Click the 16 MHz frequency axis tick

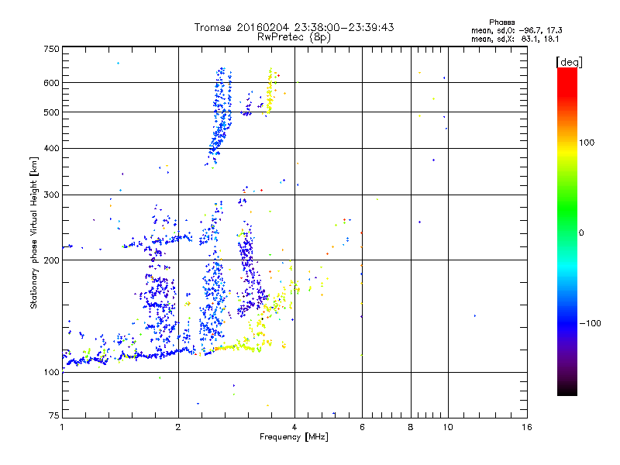(x=527, y=427)
